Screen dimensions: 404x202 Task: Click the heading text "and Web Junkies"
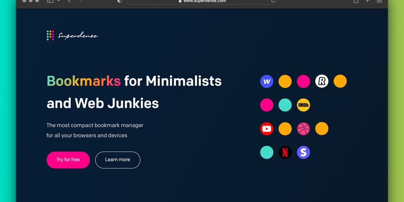(x=103, y=104)
